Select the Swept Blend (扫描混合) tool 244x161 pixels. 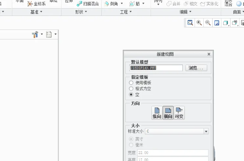pos(88,4)
